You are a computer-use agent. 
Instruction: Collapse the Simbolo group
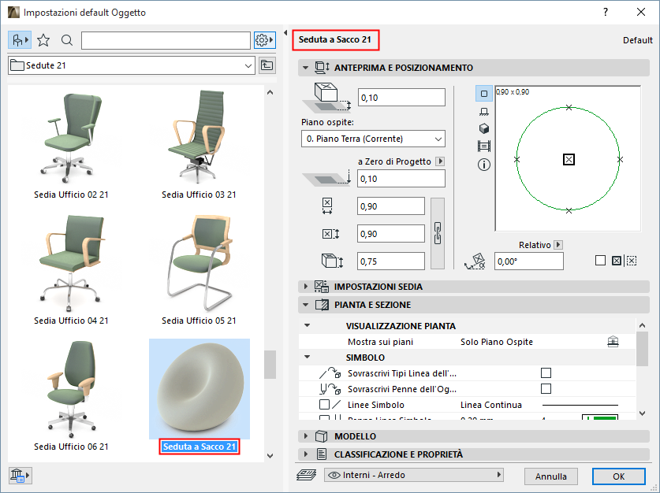click(308, 357)
